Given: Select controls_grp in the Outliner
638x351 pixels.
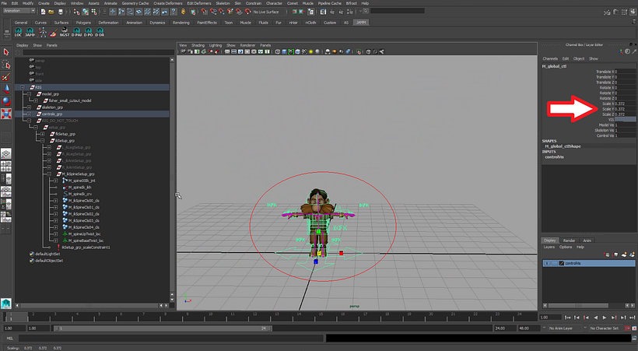Looking at the screenshot, I should click(51, 114).
